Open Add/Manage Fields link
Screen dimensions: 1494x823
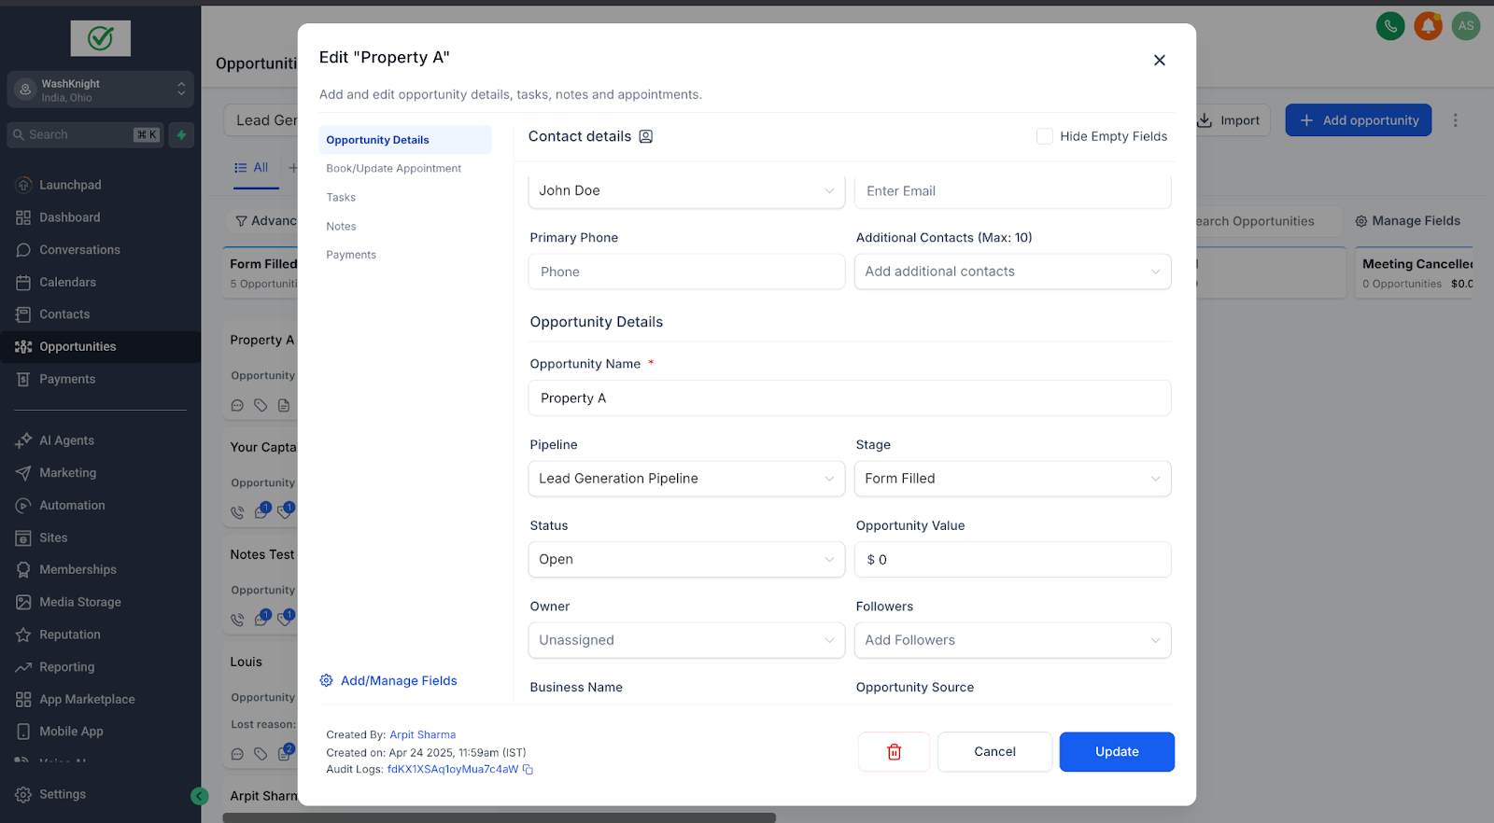pos(388,681)
